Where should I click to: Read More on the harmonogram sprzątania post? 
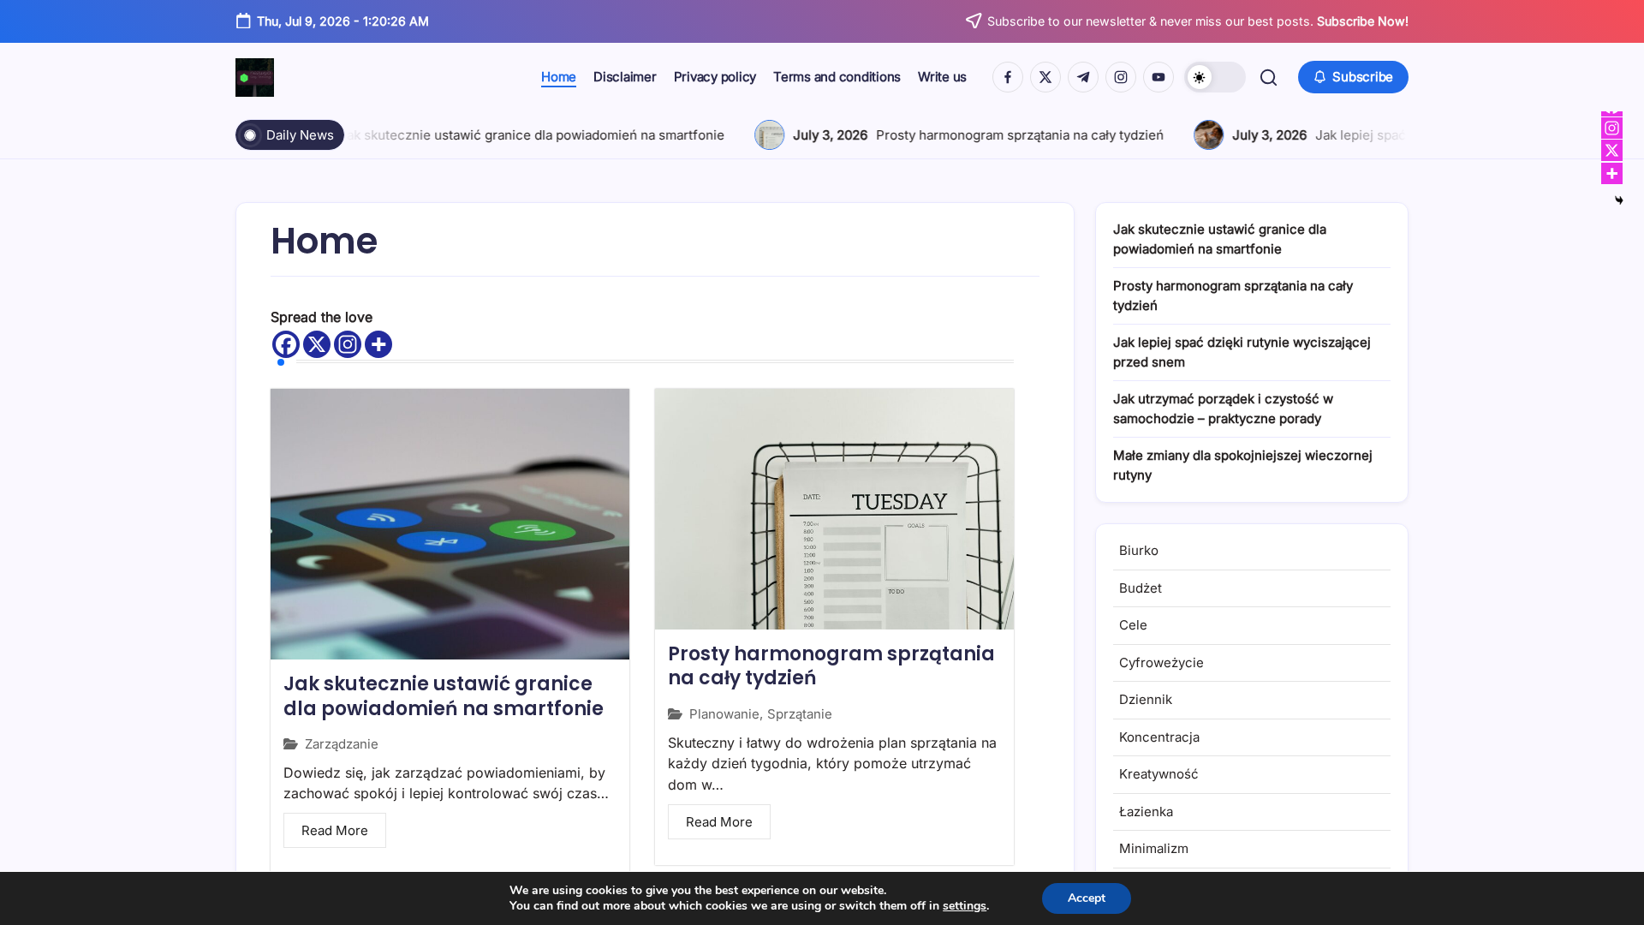coord(719,821)
